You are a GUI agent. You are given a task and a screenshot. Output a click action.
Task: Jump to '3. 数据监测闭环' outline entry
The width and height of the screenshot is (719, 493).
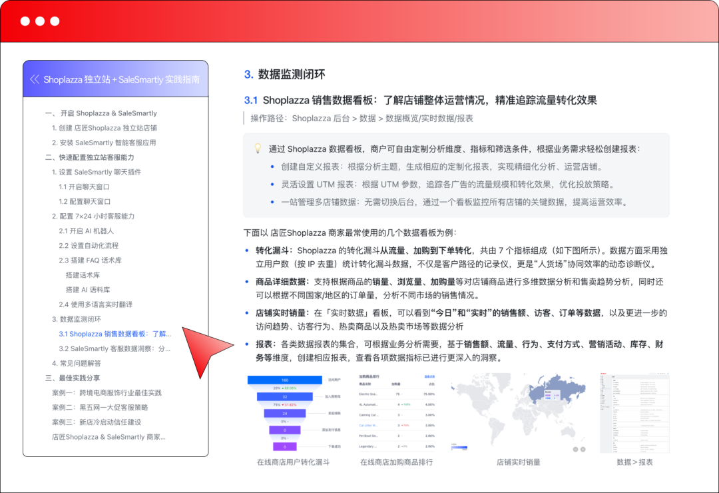(x=76, y=318)
